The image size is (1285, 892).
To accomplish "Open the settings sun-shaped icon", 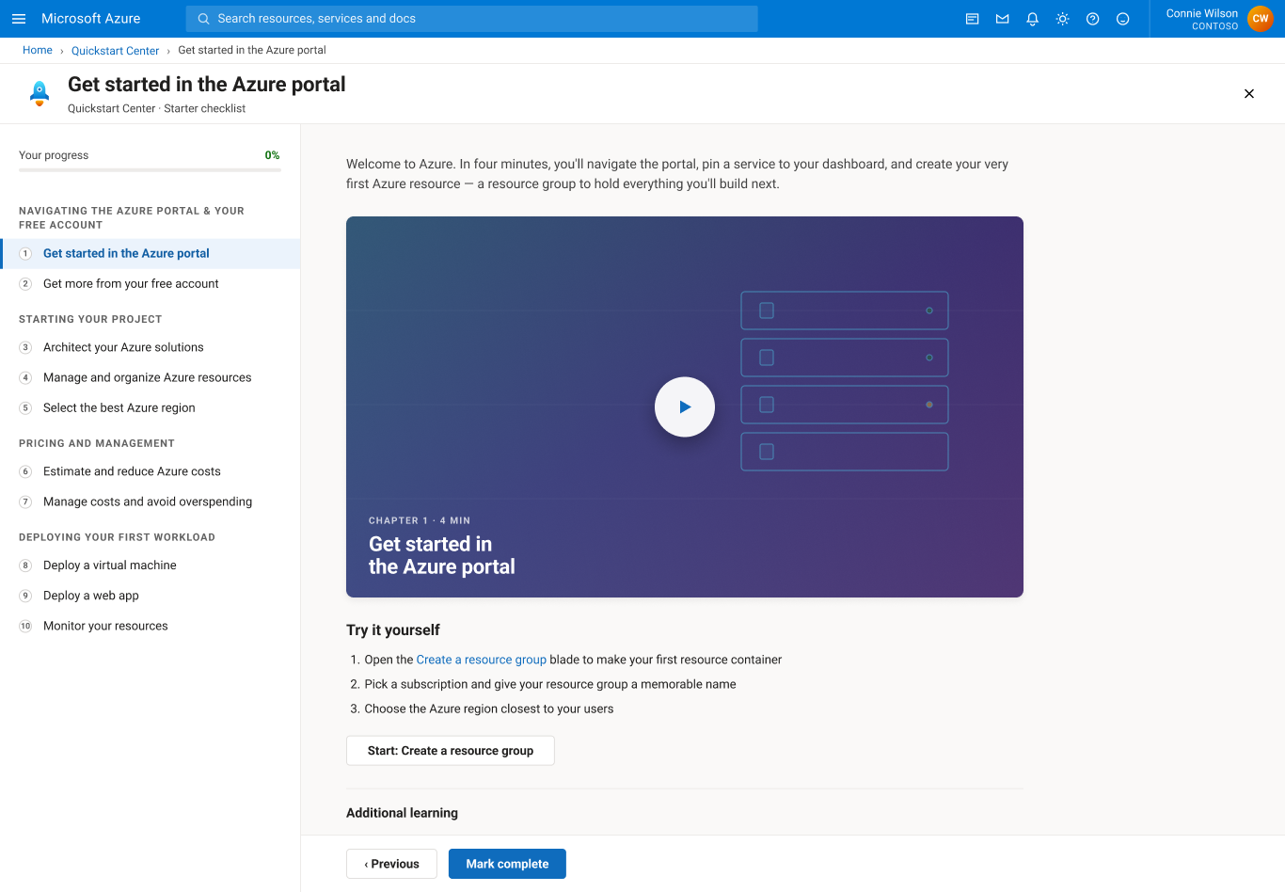I will (1063, 19).
